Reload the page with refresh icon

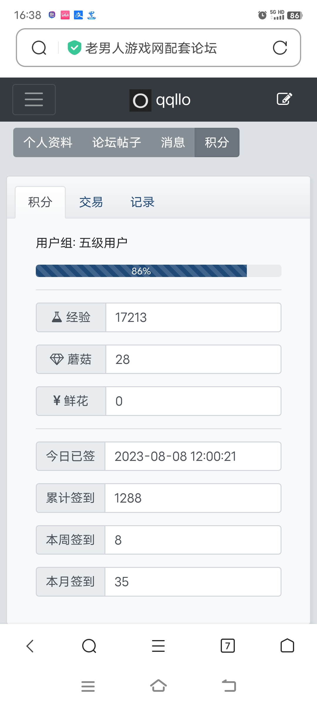tap(280, 48)
